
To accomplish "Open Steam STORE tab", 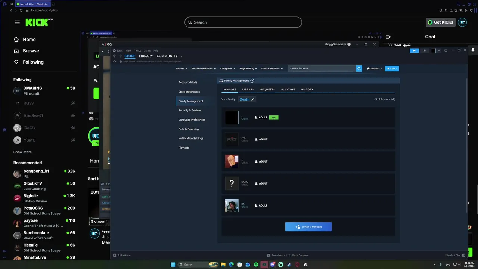I will tap(130, 56).
